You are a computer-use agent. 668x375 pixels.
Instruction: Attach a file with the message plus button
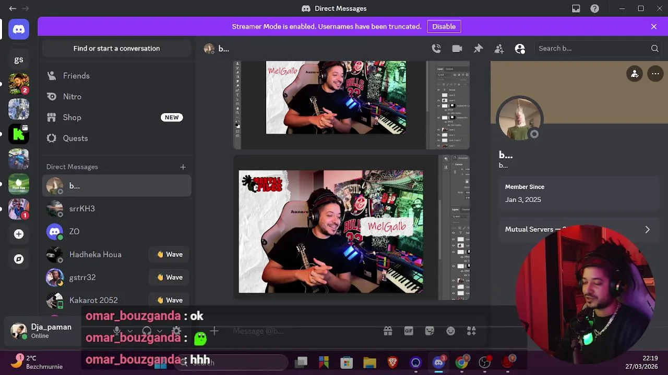[x=214, y=331]
